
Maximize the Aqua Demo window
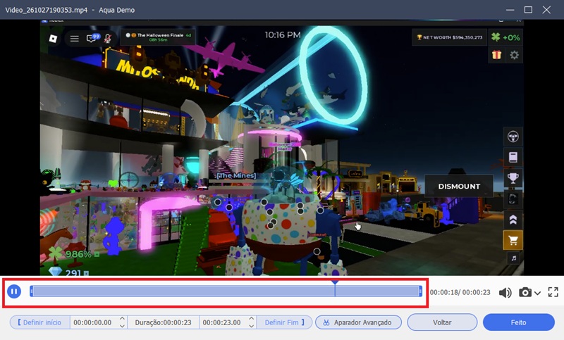(x=528, y=10)
